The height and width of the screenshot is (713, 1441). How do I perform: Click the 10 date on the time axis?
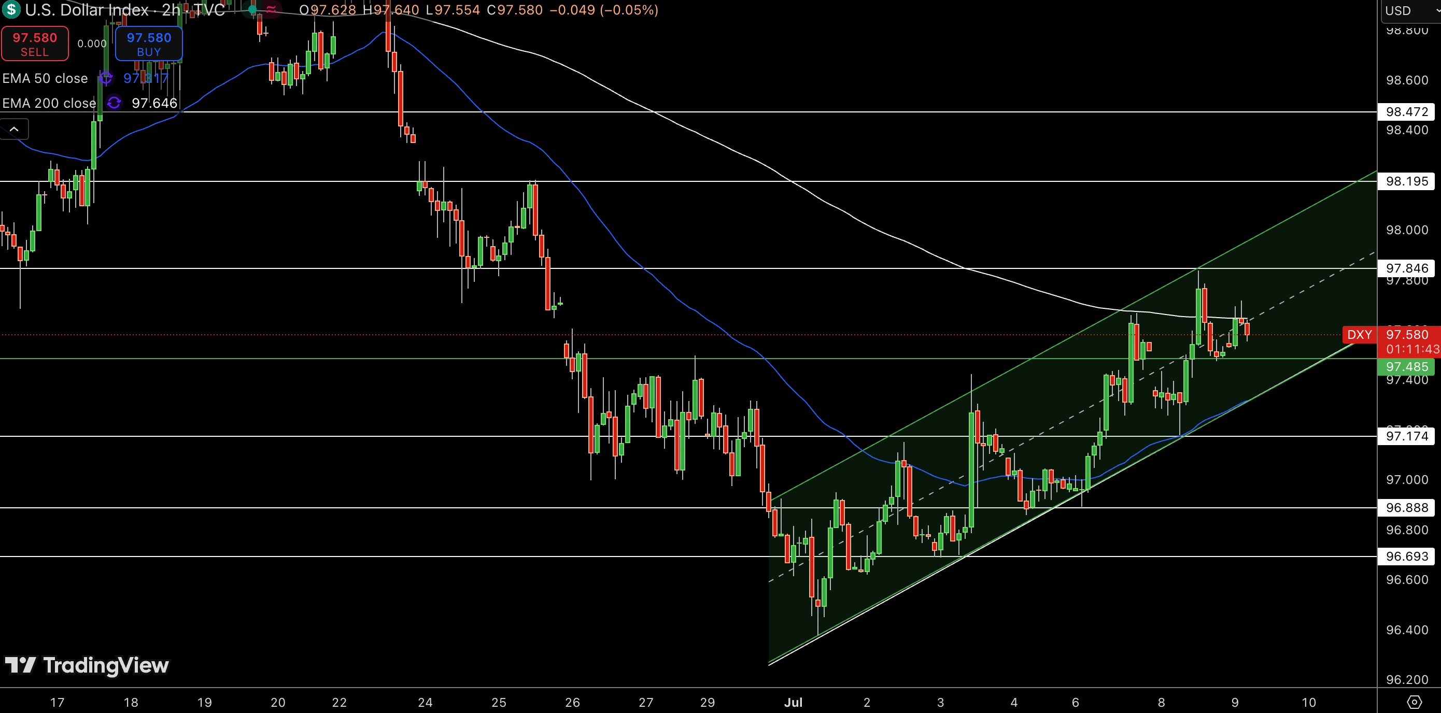point(1309,702)
